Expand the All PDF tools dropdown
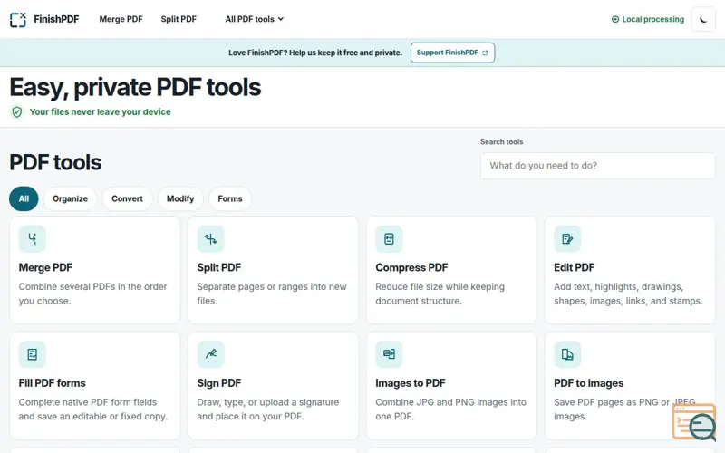The width and height of the screenshot is (725, 453). tap(255, 19)
